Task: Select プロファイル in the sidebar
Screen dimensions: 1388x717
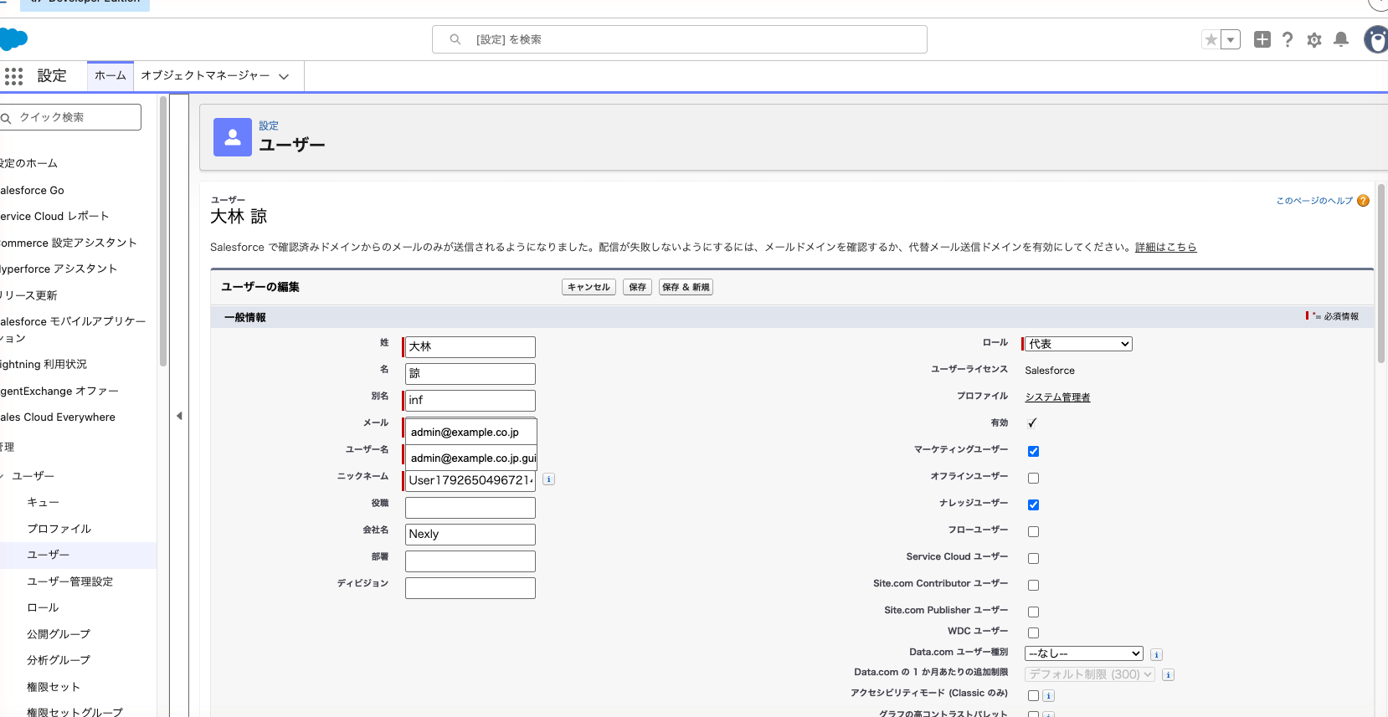Action: pos(59,529)
